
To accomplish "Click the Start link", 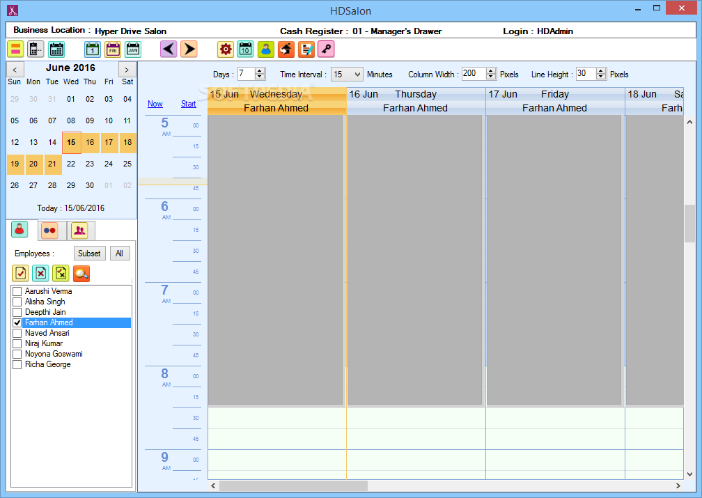I will pos(189,104).
